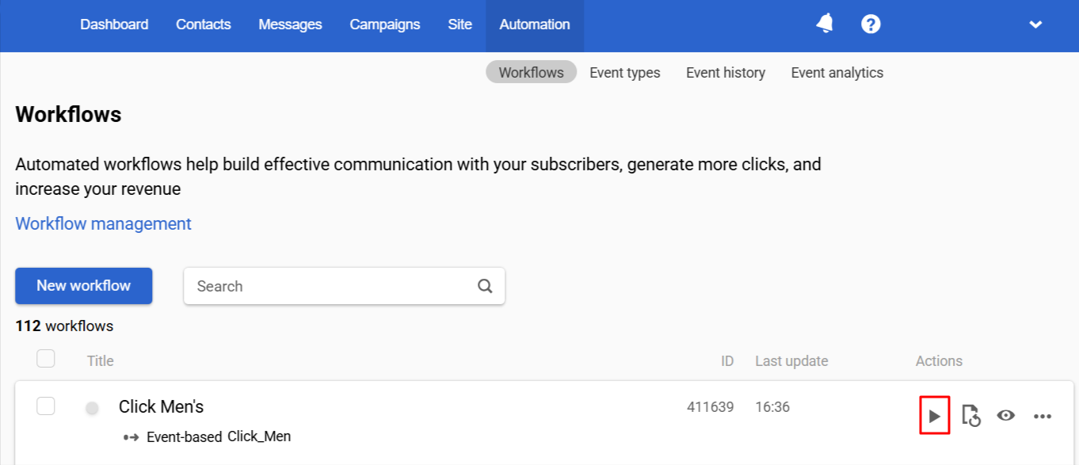Click the Actions column header
Image resolution: width=1079 pixels, height=465 pixels.
click(x=939, y=361)
